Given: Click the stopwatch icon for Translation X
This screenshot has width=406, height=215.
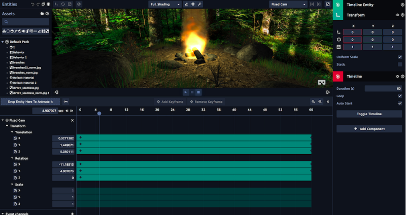Looking at the screenshot, I should point(15,138).
